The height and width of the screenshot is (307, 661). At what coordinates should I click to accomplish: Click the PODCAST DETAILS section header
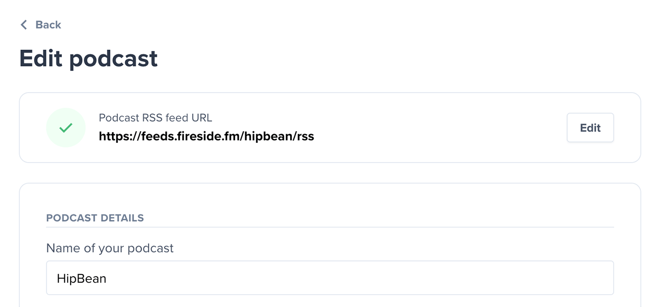(x=95, y=218)
